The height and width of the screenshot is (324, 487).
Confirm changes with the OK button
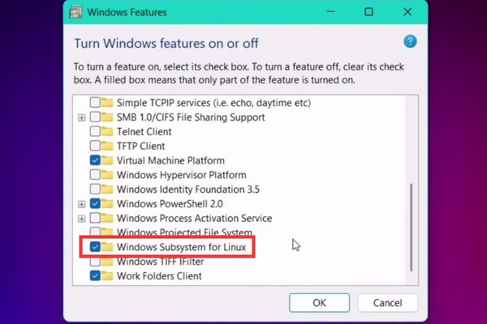tap(319, 303)
